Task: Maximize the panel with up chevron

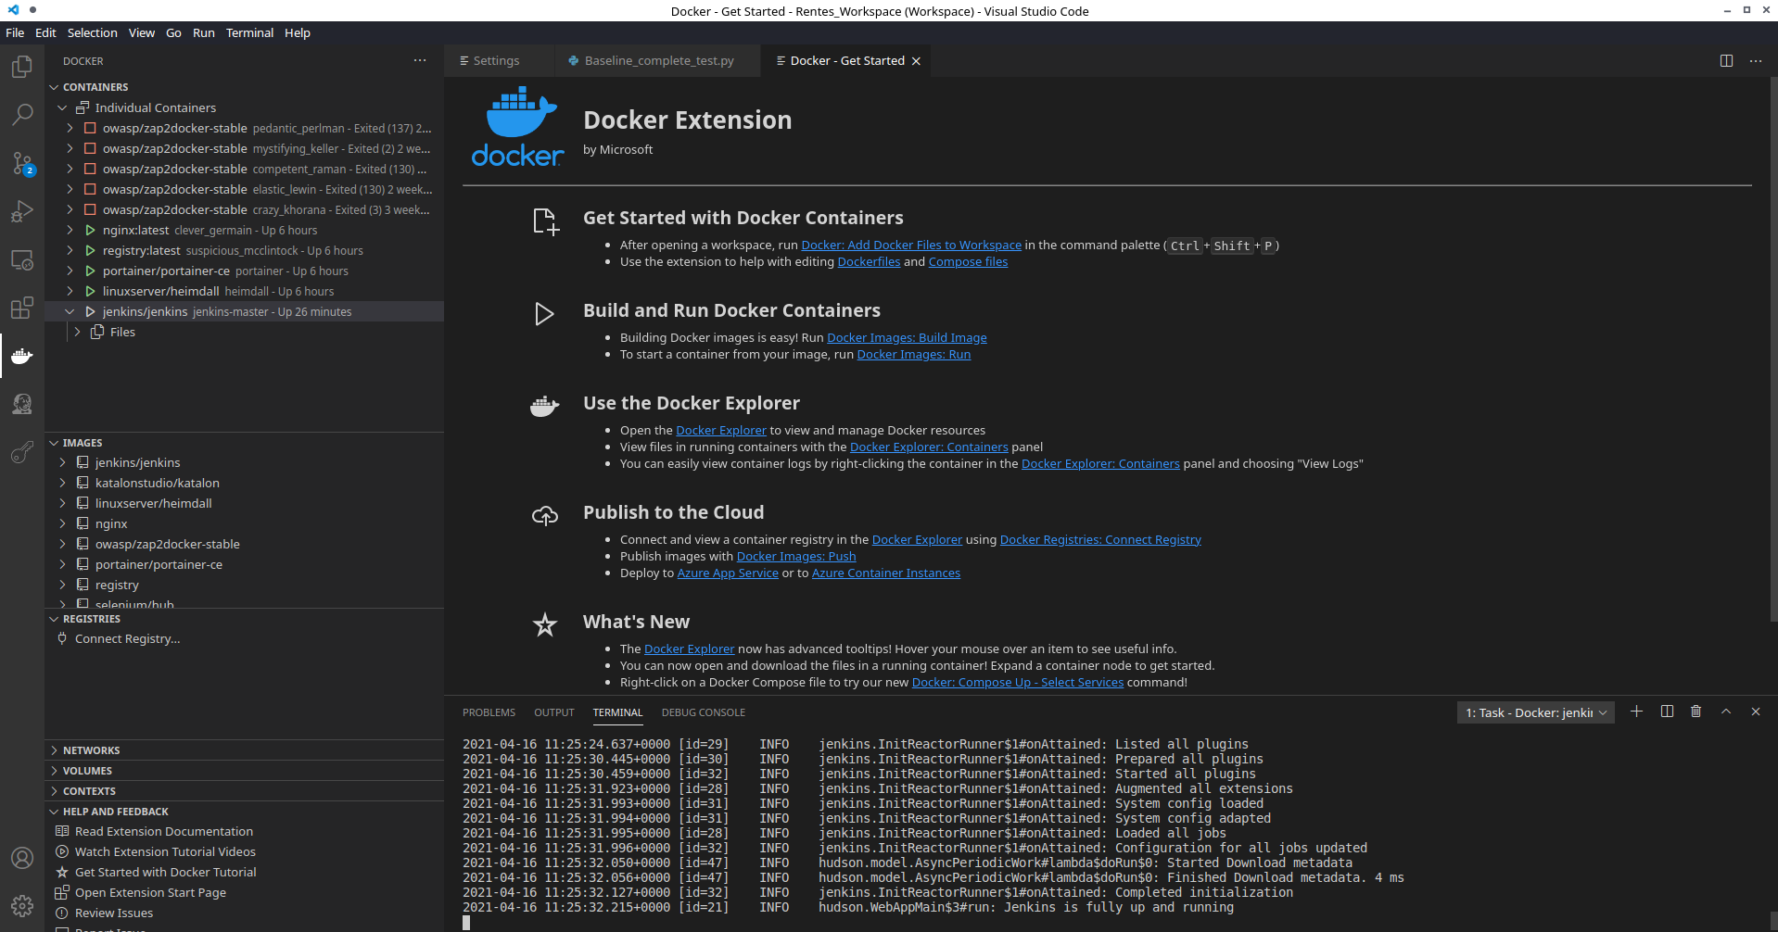Action: tap(1726, 712)
